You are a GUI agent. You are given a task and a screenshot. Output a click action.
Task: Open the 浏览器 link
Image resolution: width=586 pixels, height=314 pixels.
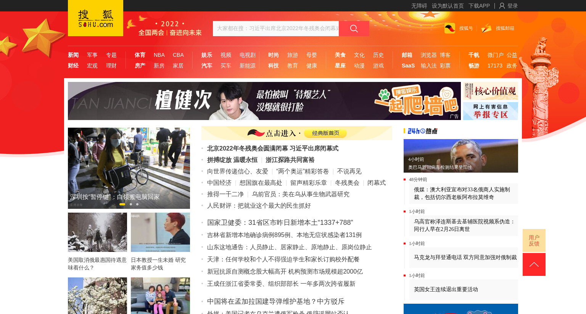(x=429, y=55)
